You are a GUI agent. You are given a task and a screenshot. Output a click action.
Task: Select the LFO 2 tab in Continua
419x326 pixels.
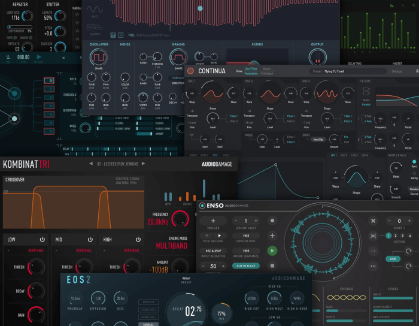click(x=344, y=155)
